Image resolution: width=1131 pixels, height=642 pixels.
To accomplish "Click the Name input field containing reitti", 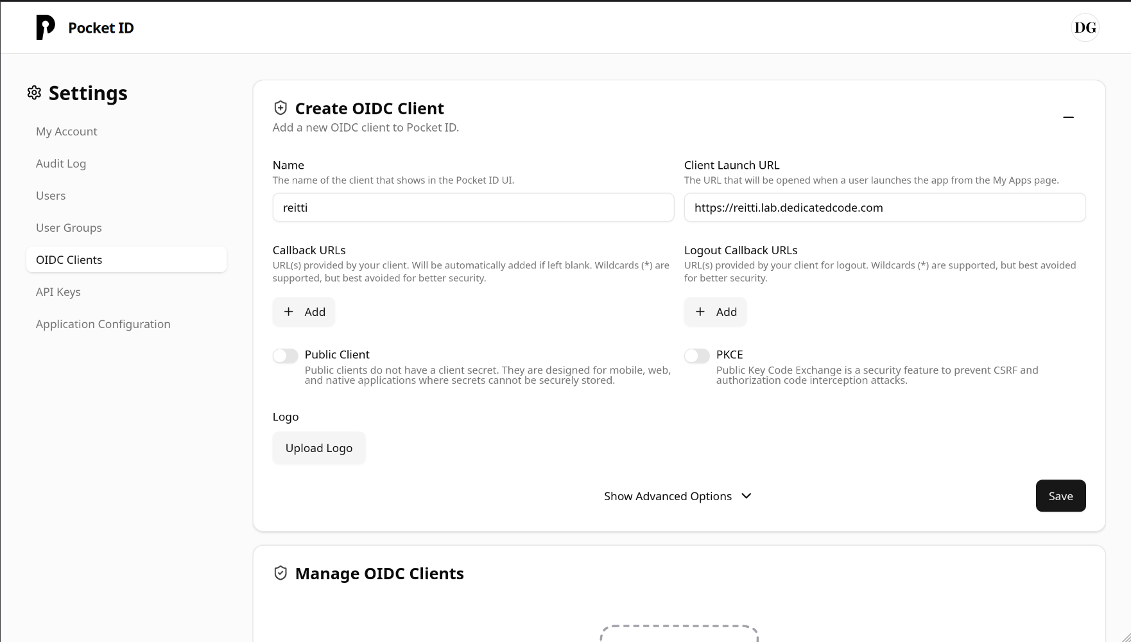I will pos(473,208).
